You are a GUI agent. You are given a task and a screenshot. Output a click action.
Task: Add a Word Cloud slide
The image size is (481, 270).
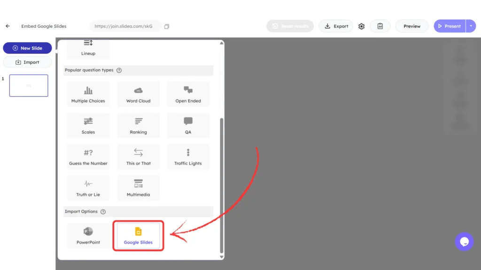tap(138, 94)
